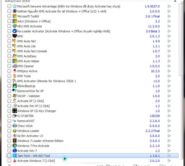Select the Activate XP [1 Click] checkbox
Viewport: 185px width, 166px height.
point(9,101)
